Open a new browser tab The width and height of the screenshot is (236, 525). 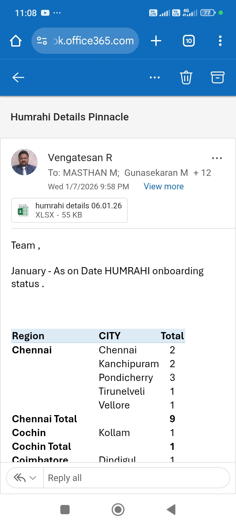156,41
